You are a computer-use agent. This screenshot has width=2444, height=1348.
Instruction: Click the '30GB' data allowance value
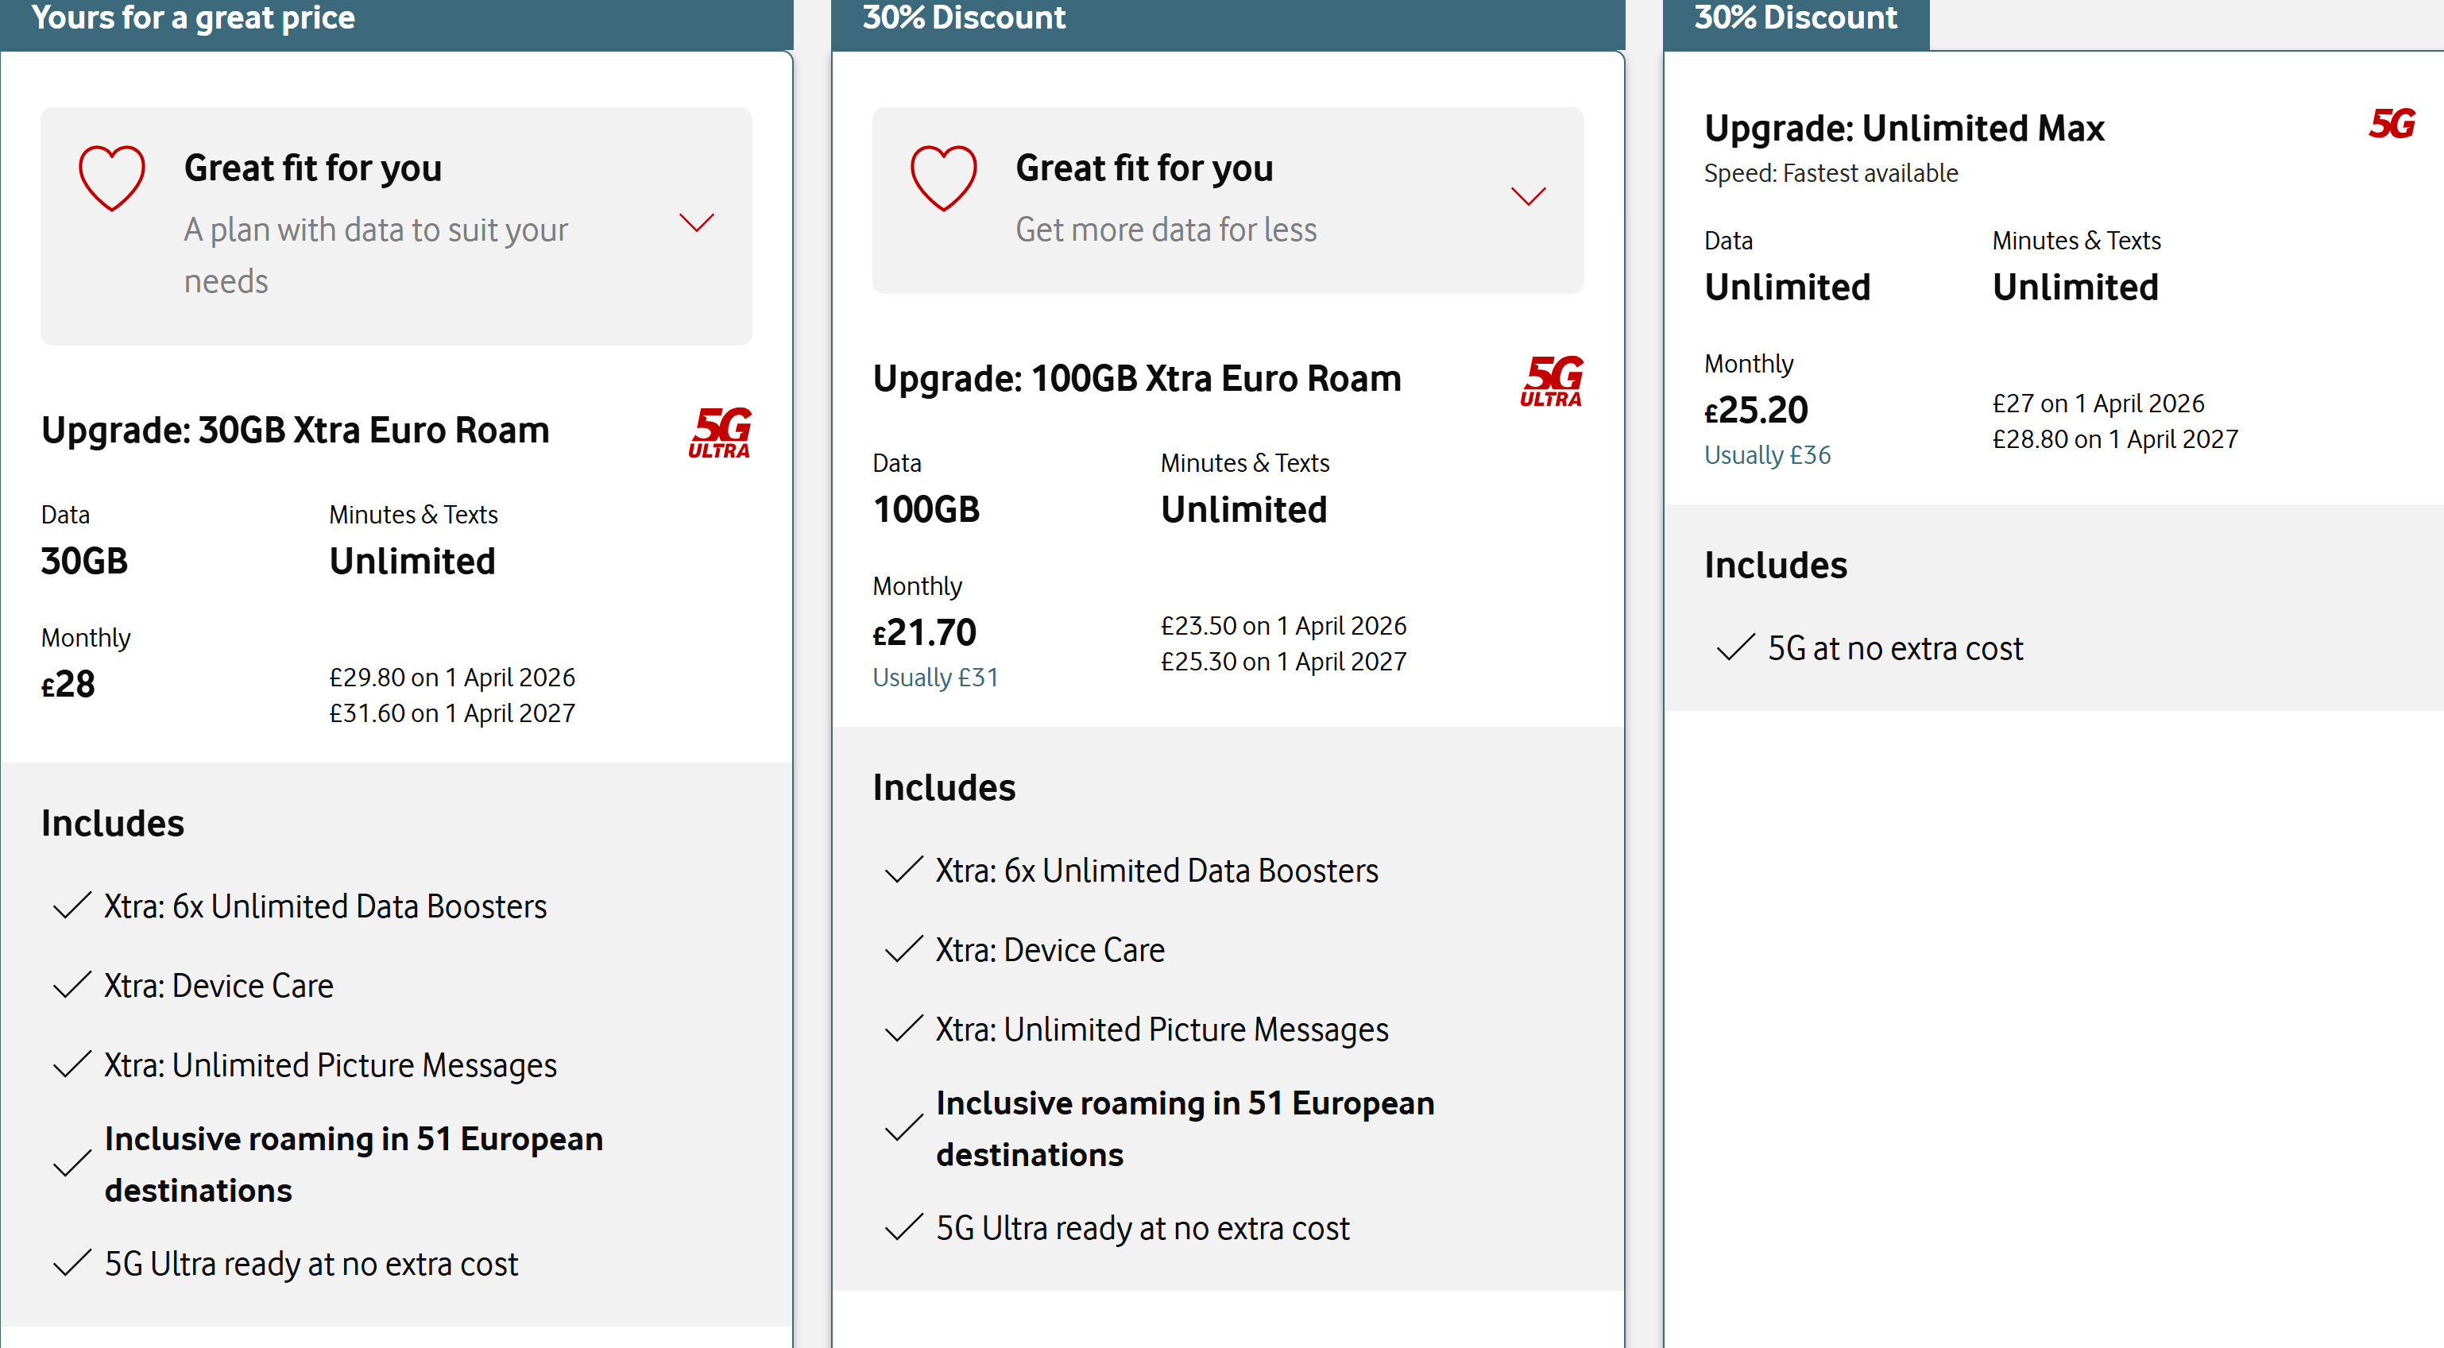84,562
